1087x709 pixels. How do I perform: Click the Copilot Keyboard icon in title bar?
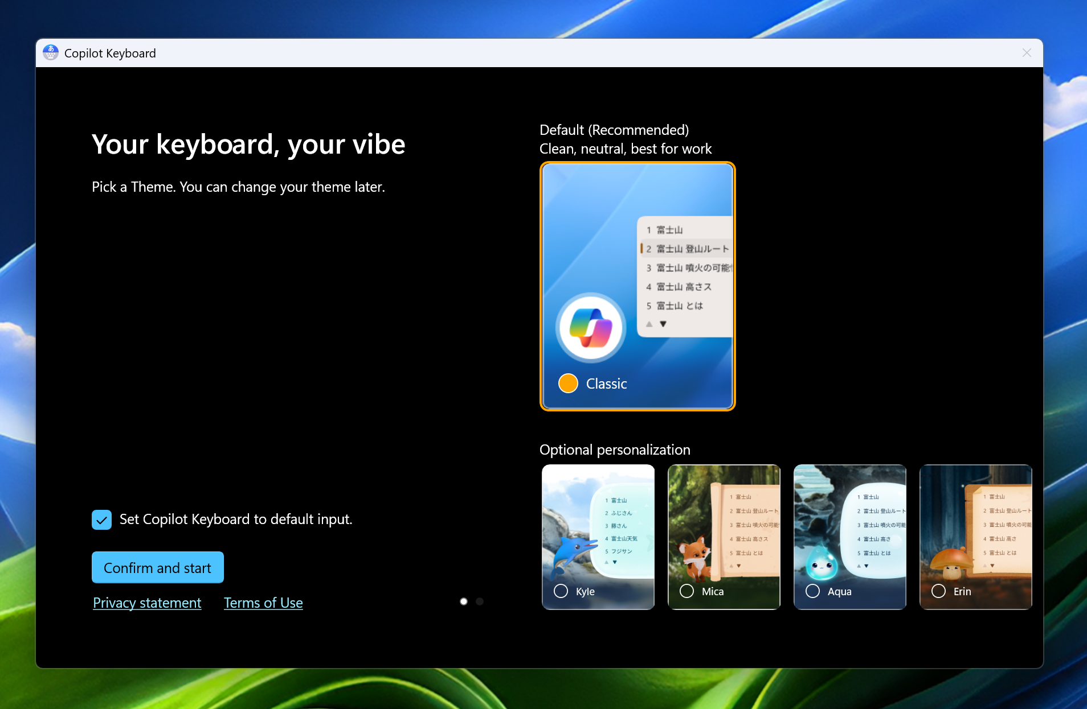[x=51, y=52]
